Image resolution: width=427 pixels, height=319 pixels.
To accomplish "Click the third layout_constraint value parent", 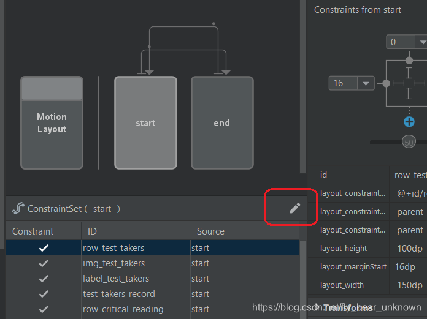I will point(410,230).
